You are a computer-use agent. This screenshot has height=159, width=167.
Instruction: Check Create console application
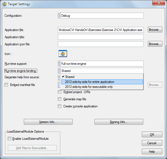pos(59,106)
